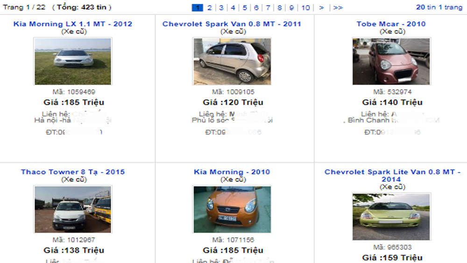Go to page 9 of listings
The height and width of the screenshot is (263, 467).
(291, 8)
